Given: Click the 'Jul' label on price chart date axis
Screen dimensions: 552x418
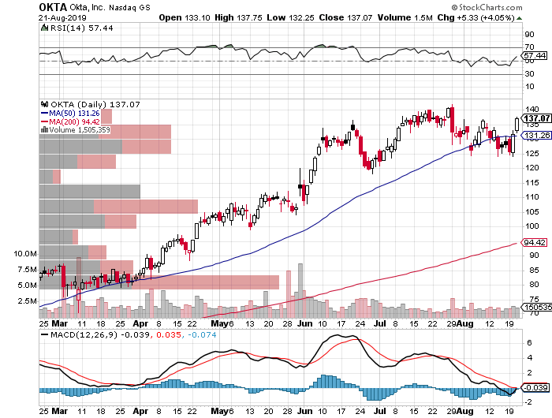Looking at the screenshot, I should 380,323.
